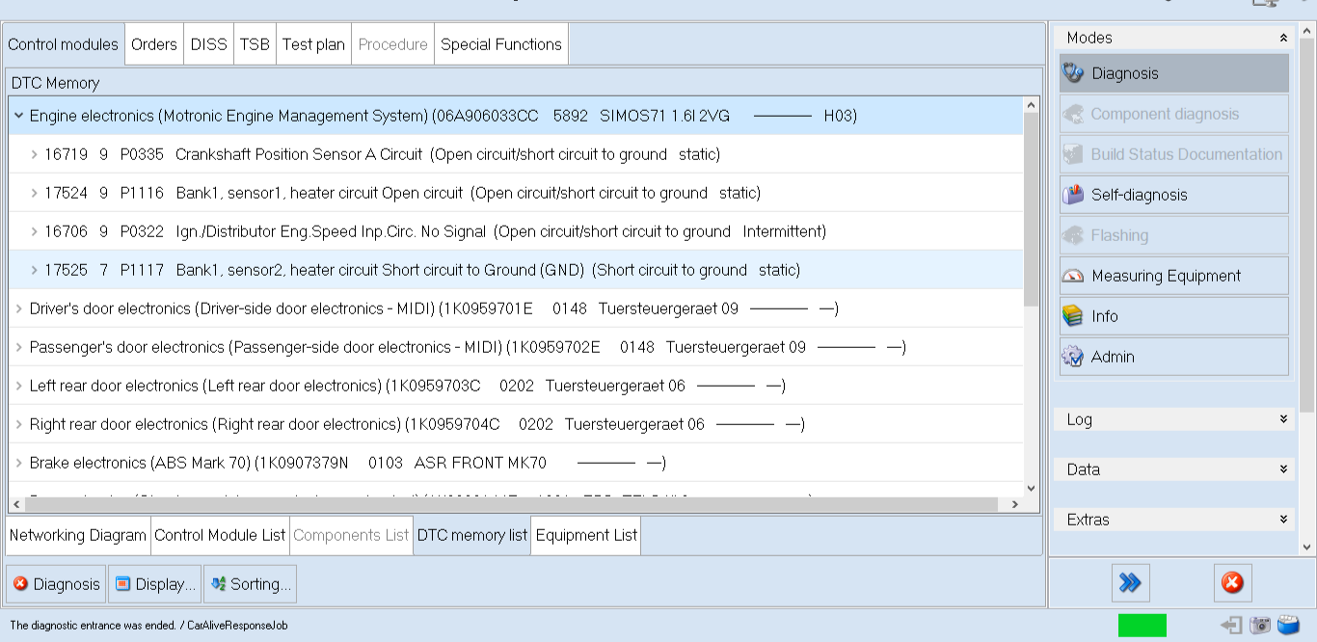Image resolution: width=1317 pixels, height=642 pixels.
Task: Click the blue forward double-arrow button
Action: [x=1130, y=582]
